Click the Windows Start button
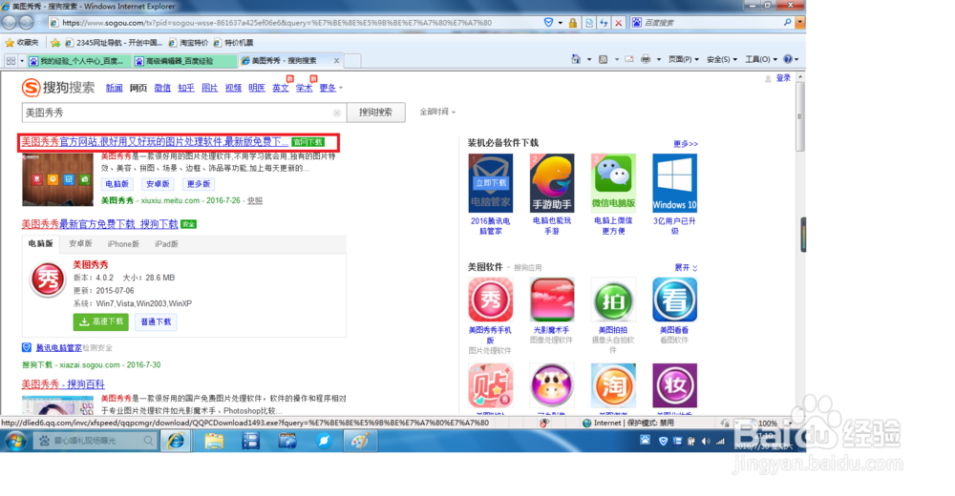955x496 pixels. pos(15,440)
